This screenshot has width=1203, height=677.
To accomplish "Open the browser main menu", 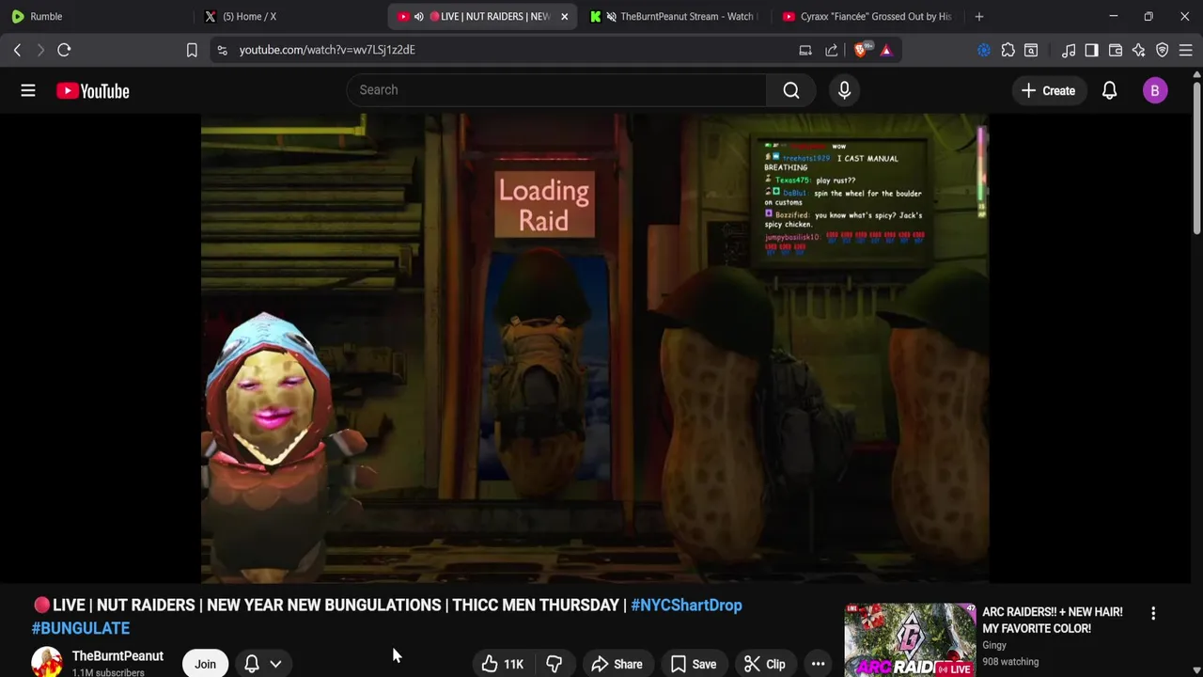I will 1186,50.
